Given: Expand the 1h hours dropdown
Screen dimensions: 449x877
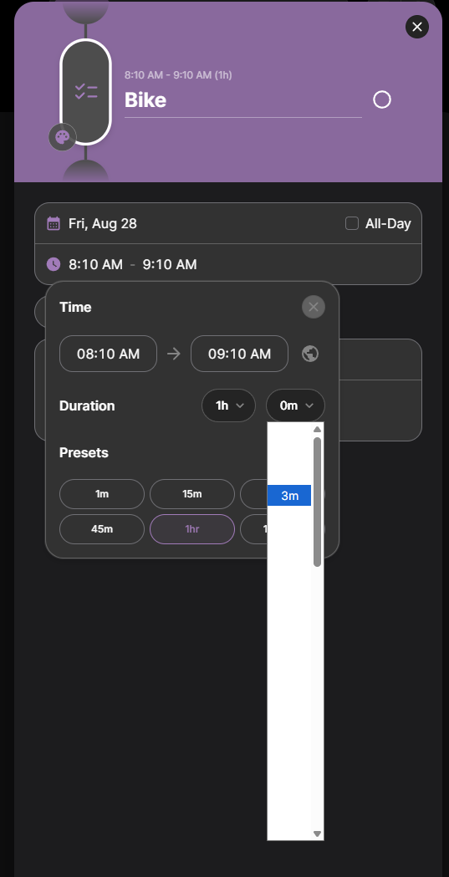Looking at the screenshot, I should pyautogui.click(x=229, y=405).
